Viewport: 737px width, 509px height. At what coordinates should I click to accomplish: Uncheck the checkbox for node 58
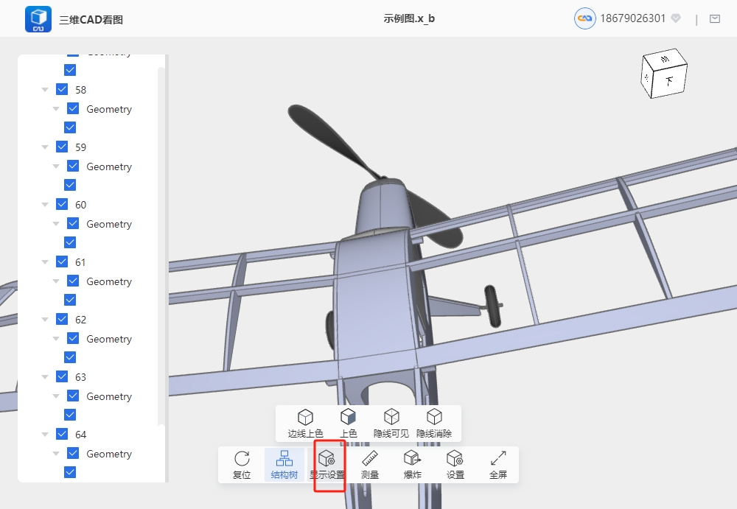pyautogui.click(x=62, y=90)
